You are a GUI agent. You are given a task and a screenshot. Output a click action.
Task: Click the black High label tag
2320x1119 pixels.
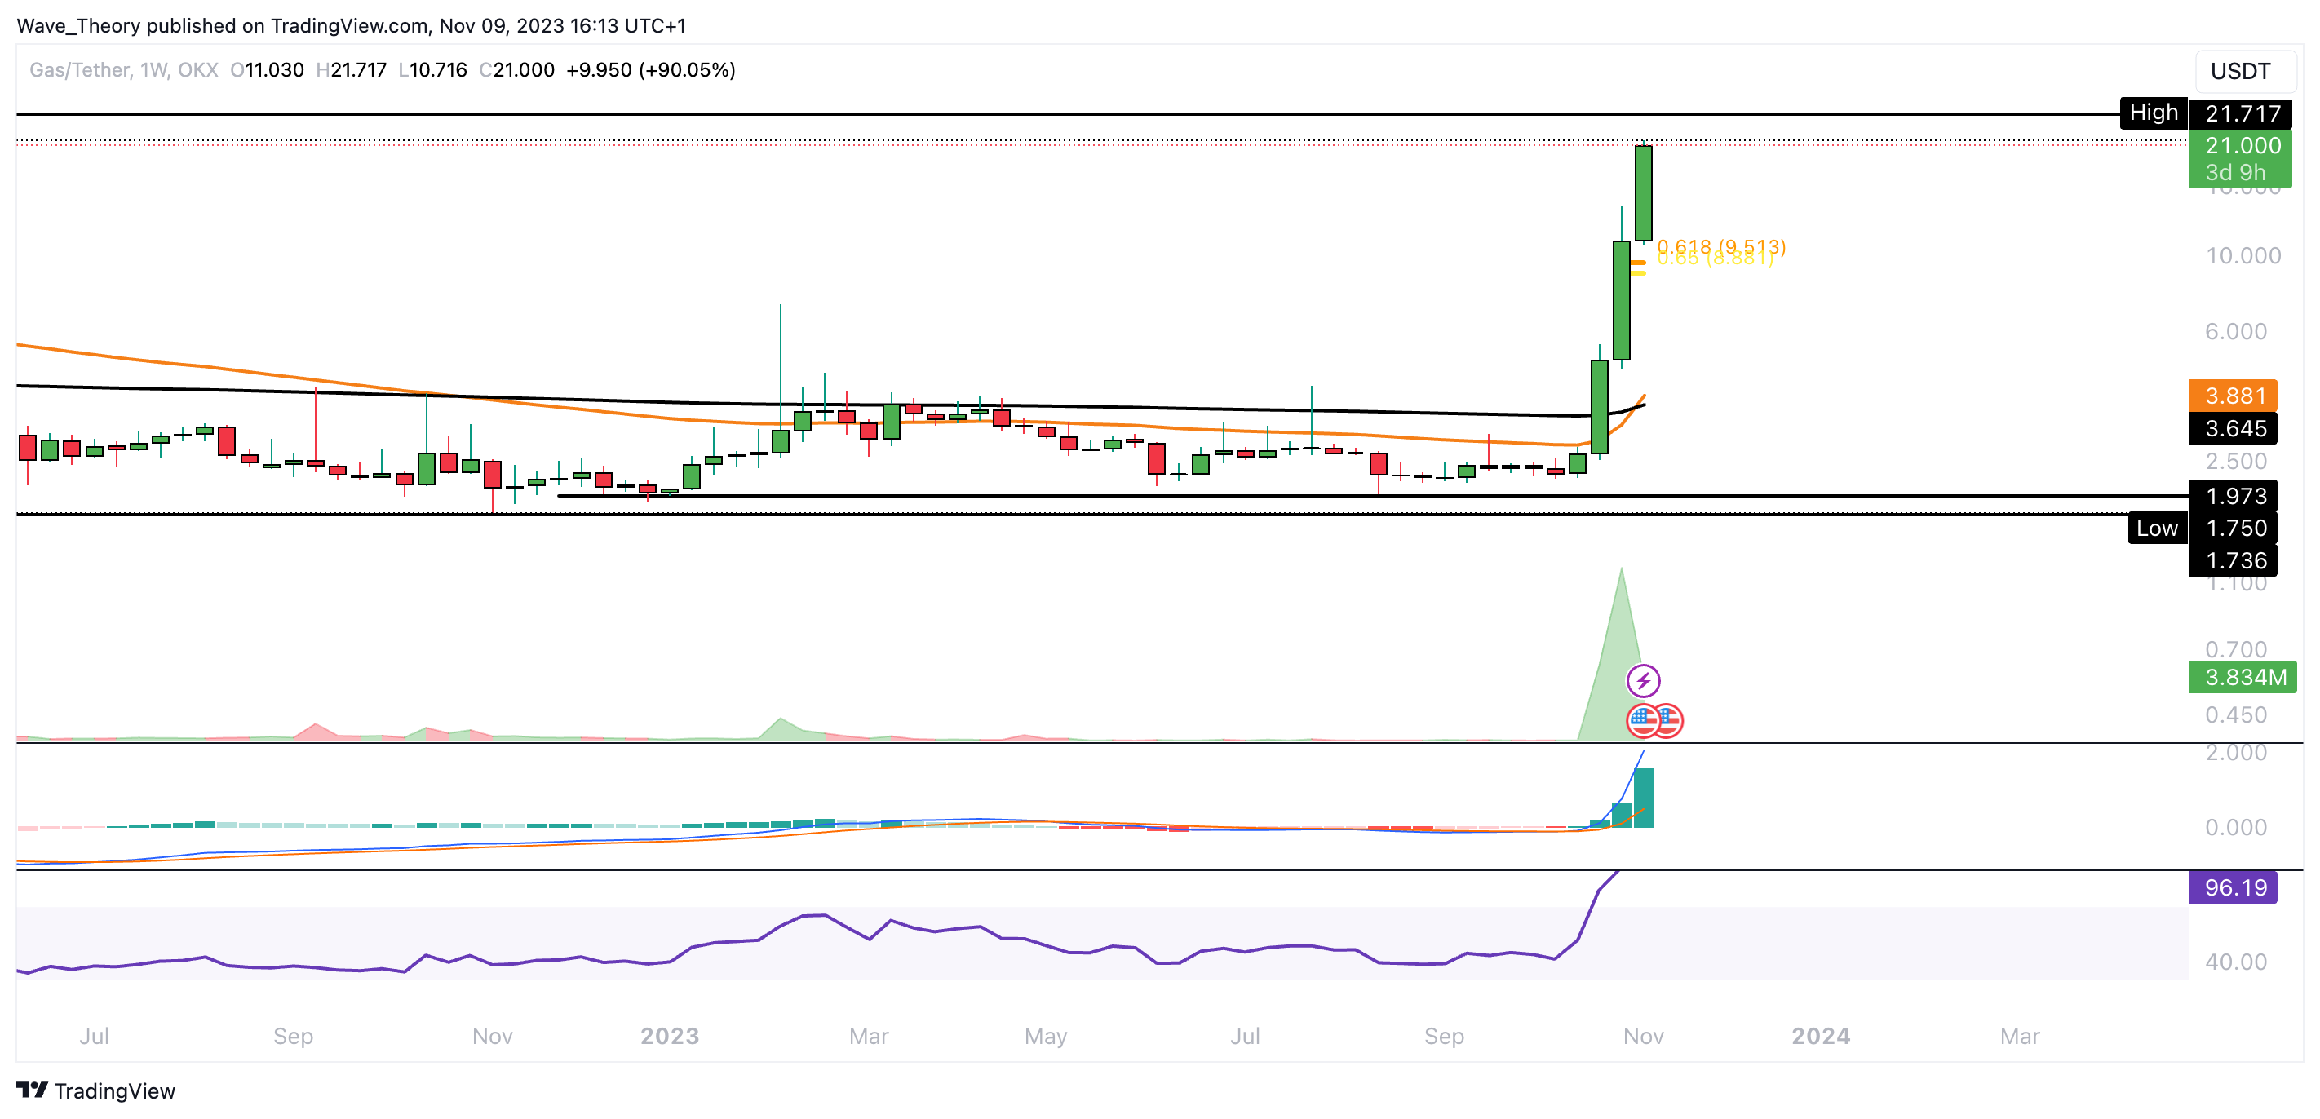coord(2154,113)
